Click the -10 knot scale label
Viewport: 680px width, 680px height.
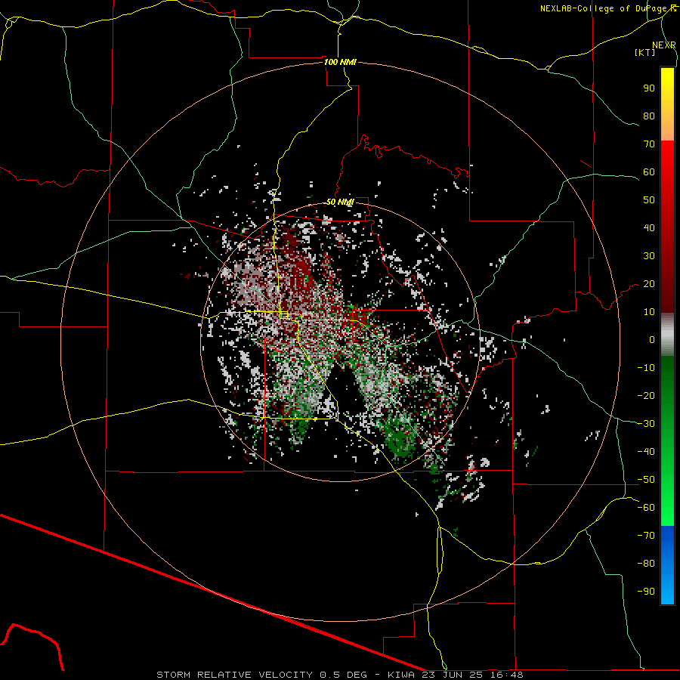point(646,368)
